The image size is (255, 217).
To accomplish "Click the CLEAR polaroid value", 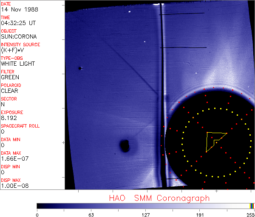I will click(x=9, y=91).
